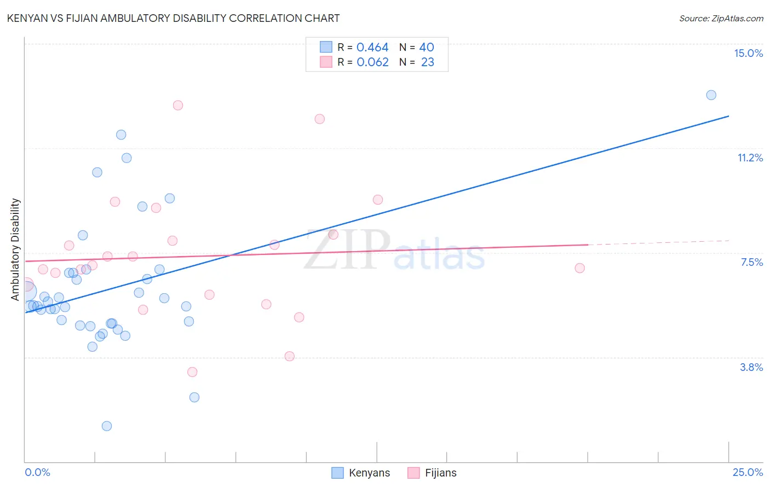Select the highest blue Kenyan data point
770x488 pixels.
711,95
